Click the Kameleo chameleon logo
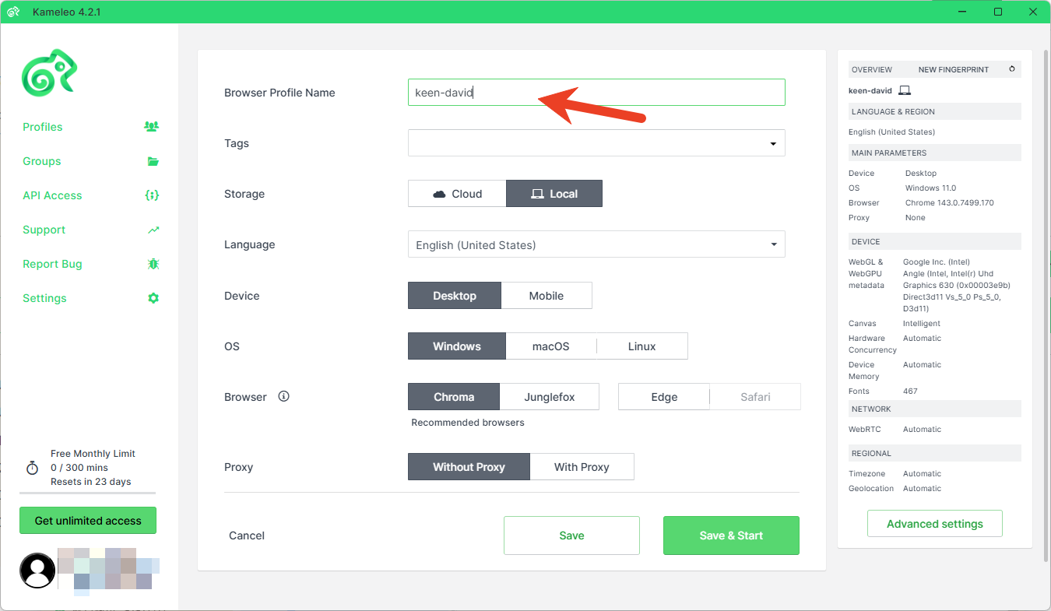 click(49, 72)
